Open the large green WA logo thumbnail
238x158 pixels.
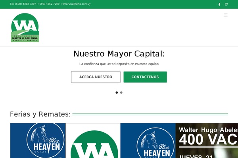[x=93, y=141]
